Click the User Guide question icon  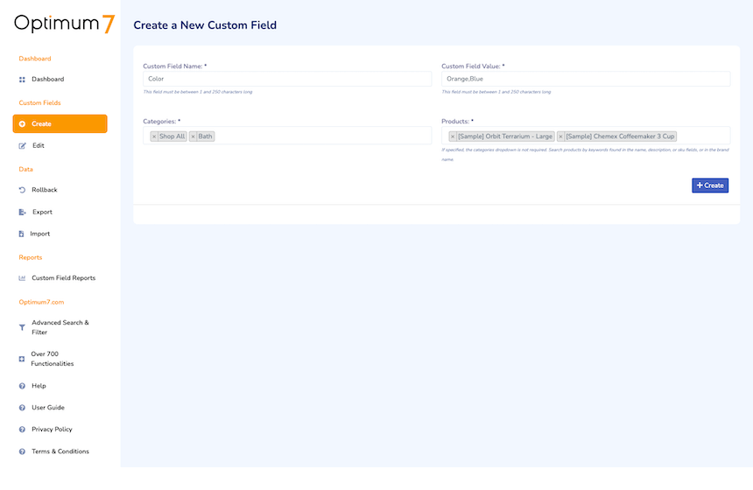[x=22, y=408]
